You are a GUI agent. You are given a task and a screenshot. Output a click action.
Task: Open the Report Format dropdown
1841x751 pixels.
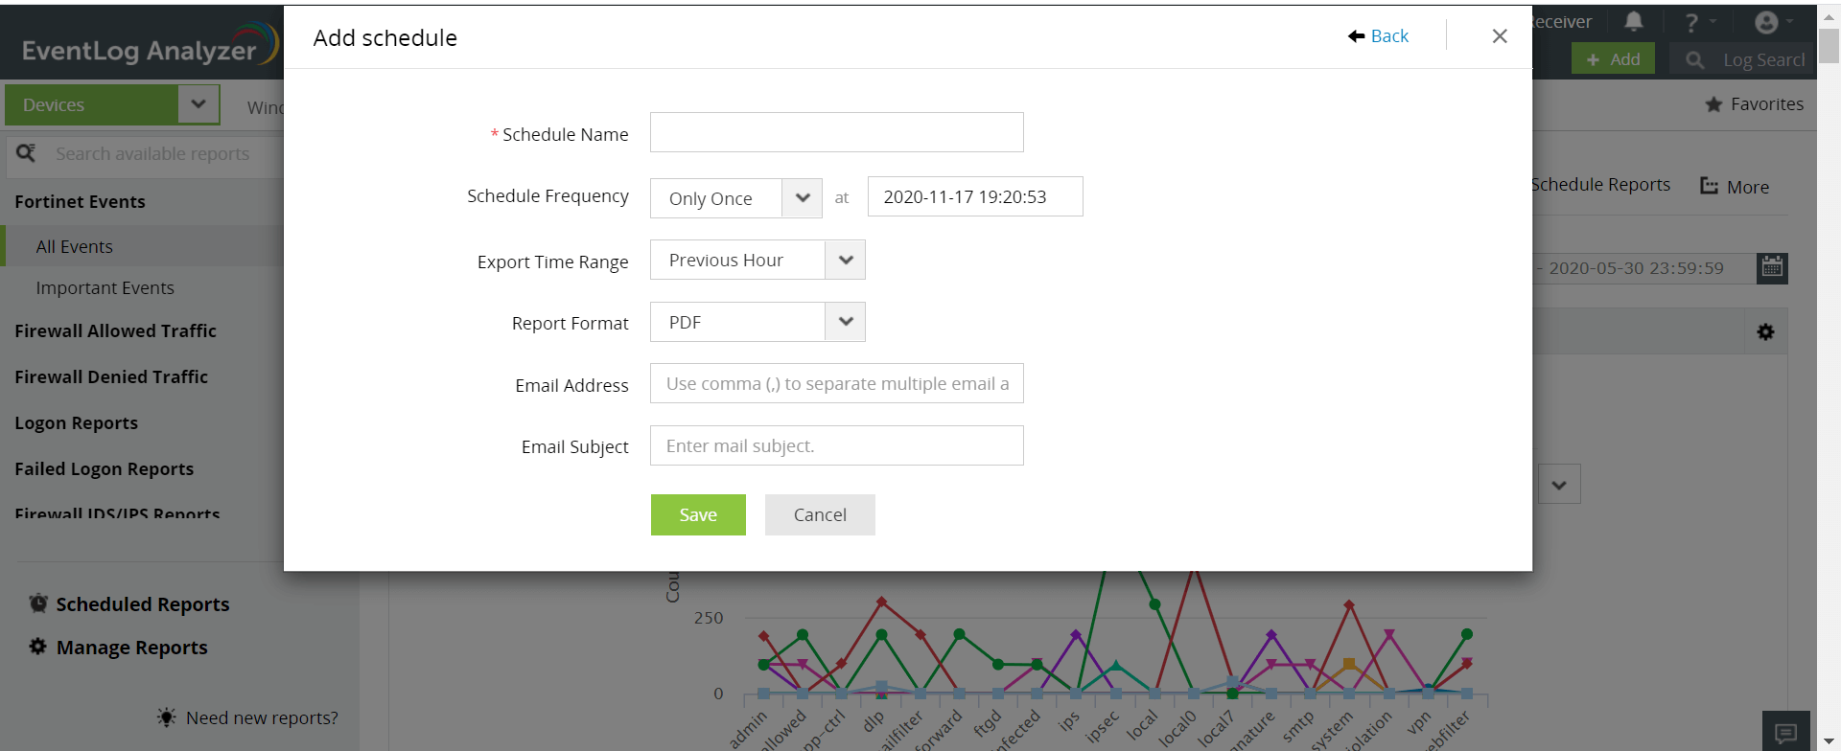tap(757, 322)
